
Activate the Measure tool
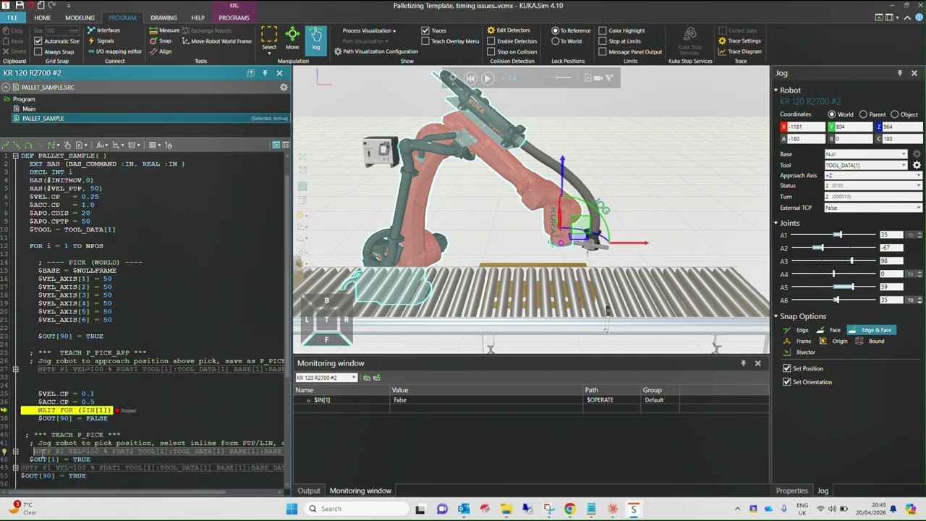165,30
